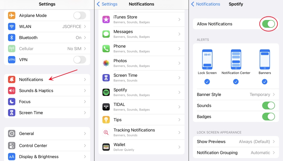Screen dimensions: 283x161
Task: Tap the Cellular antenna icon
Action: coord(12,49)
